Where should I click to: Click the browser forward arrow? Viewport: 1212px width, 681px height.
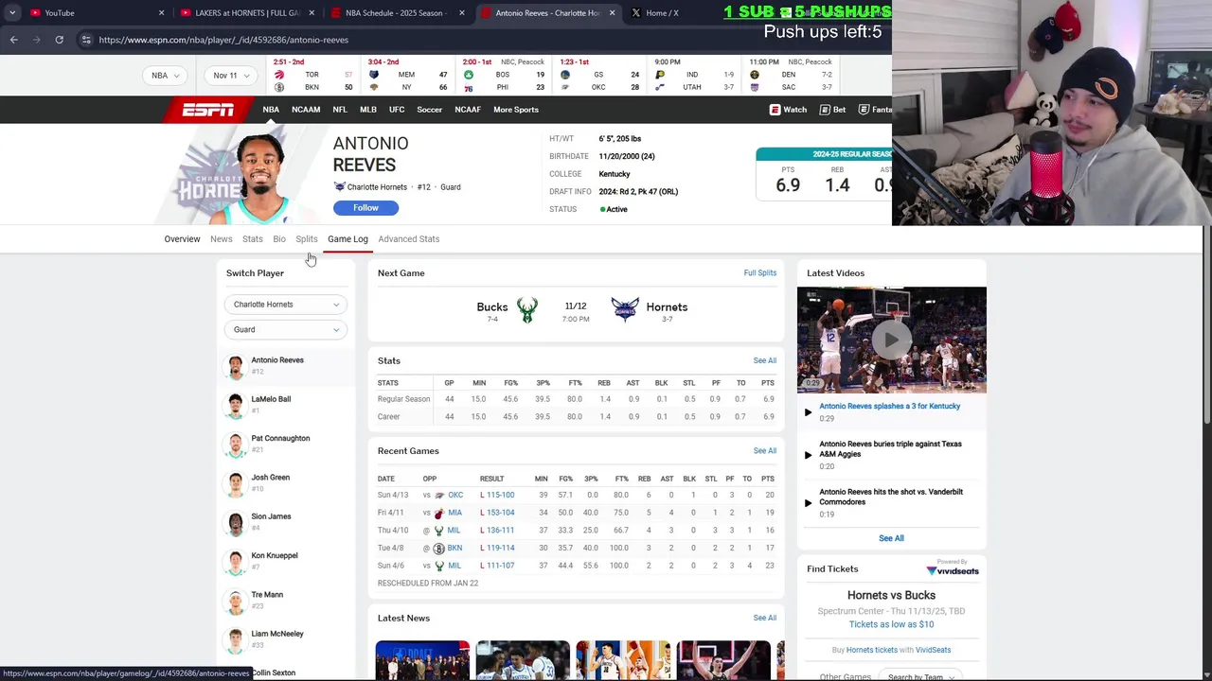click(37, 40)
